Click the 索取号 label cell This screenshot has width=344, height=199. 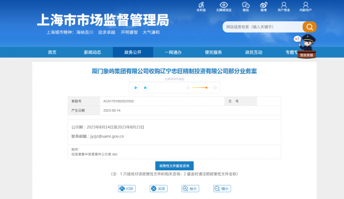(x=84, y=101)
